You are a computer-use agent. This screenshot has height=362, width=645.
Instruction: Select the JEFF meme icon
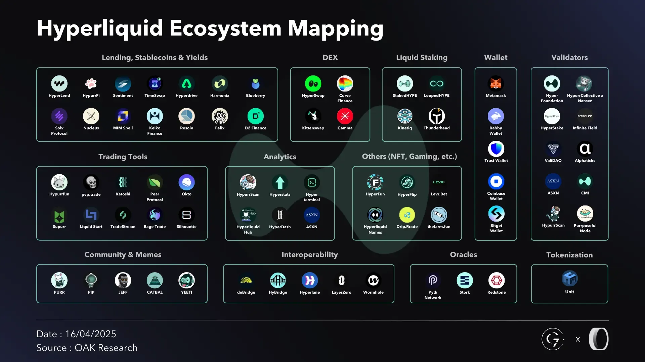123,280
